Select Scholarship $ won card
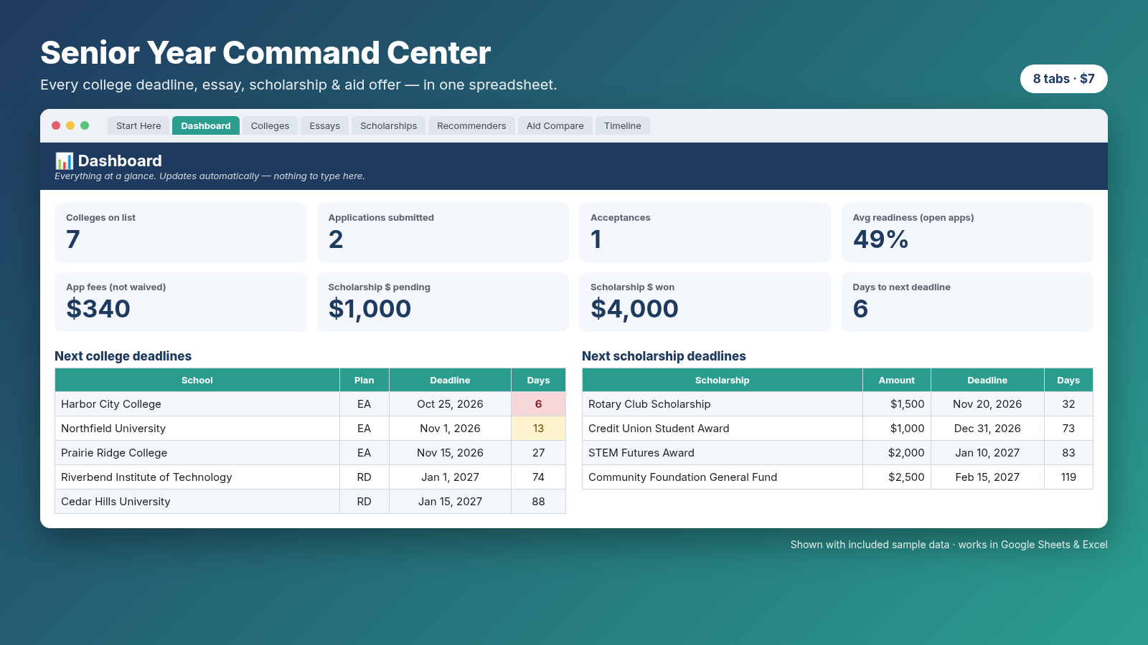The image size is (1148, 645). [x=705, y=302]
